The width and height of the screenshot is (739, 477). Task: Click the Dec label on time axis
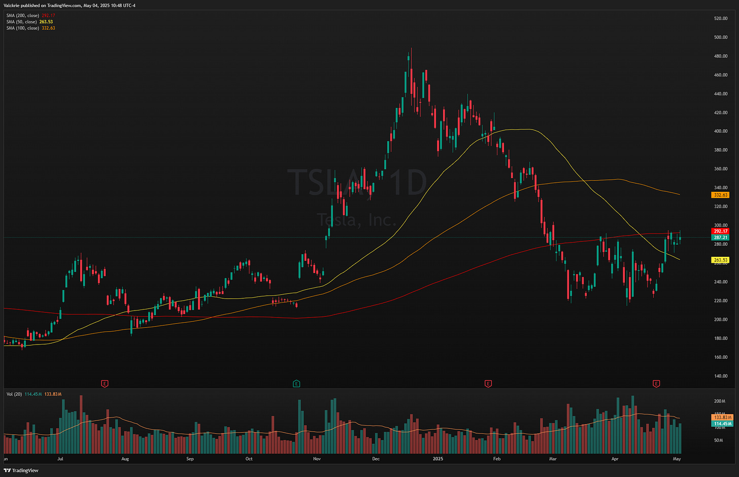[376, 459]
